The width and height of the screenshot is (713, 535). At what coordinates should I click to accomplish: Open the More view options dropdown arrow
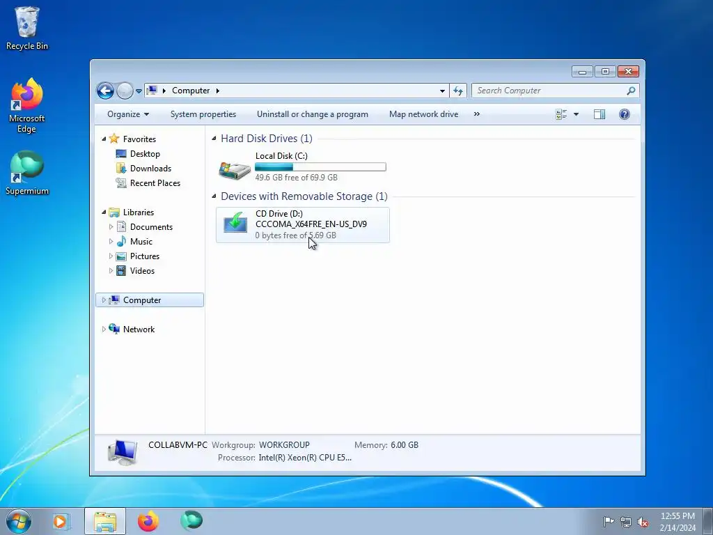pyautogui.click(x=576, y=114)
